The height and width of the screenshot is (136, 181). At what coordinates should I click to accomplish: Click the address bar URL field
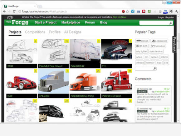tap(69, 11)
